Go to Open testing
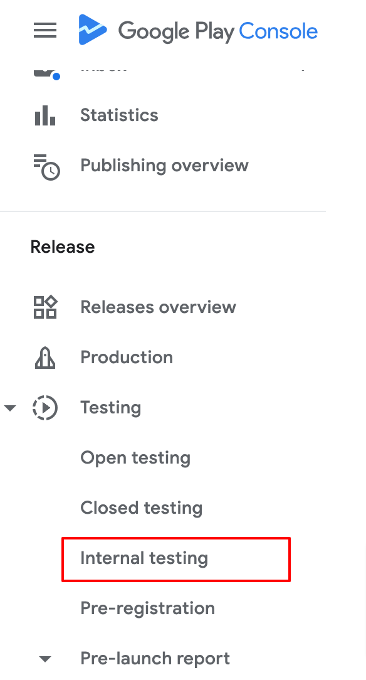The height and width of the screenshot is (680, 366). click(135, 458)
